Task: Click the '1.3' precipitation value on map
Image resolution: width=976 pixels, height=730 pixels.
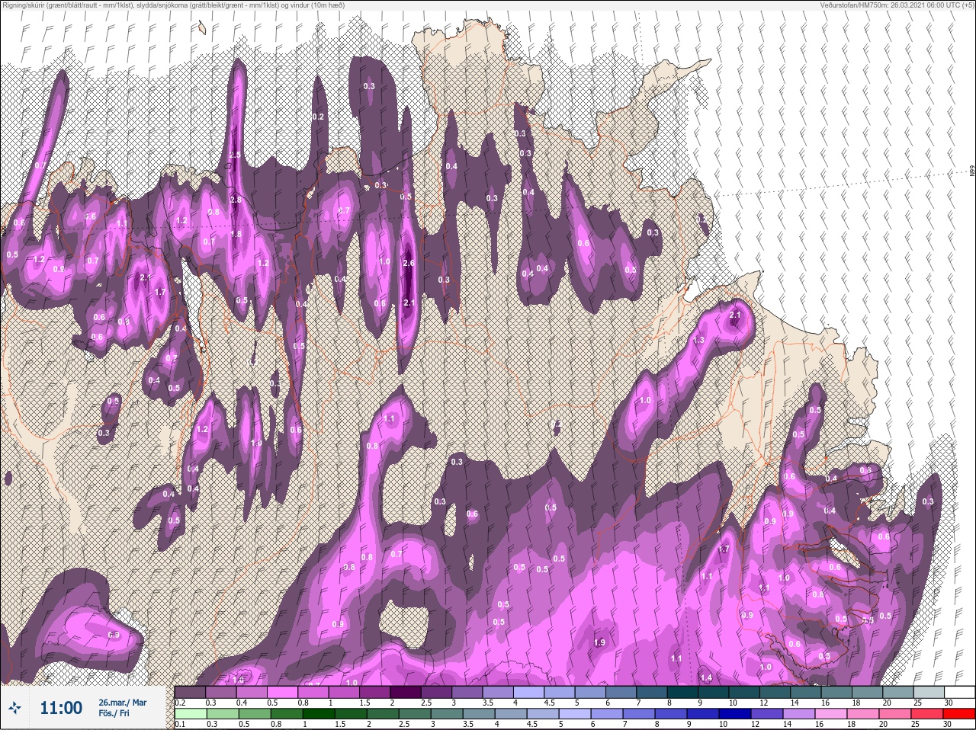Action: pyautogui.click(x=699, y=340)
